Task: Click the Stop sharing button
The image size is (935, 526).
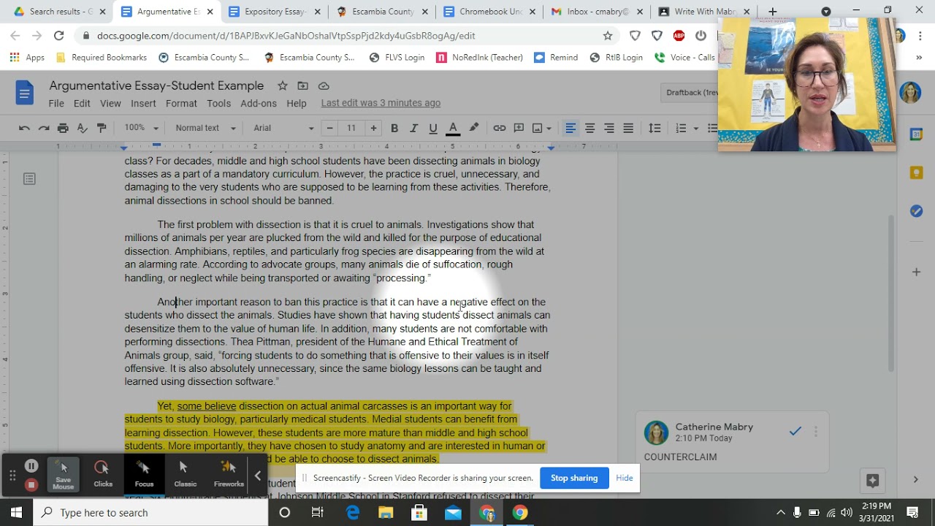Action: point(574,478)
